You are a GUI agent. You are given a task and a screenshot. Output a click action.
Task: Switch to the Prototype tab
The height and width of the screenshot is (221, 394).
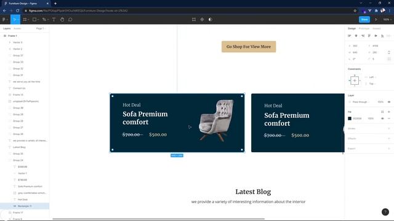tap(364, 29)
